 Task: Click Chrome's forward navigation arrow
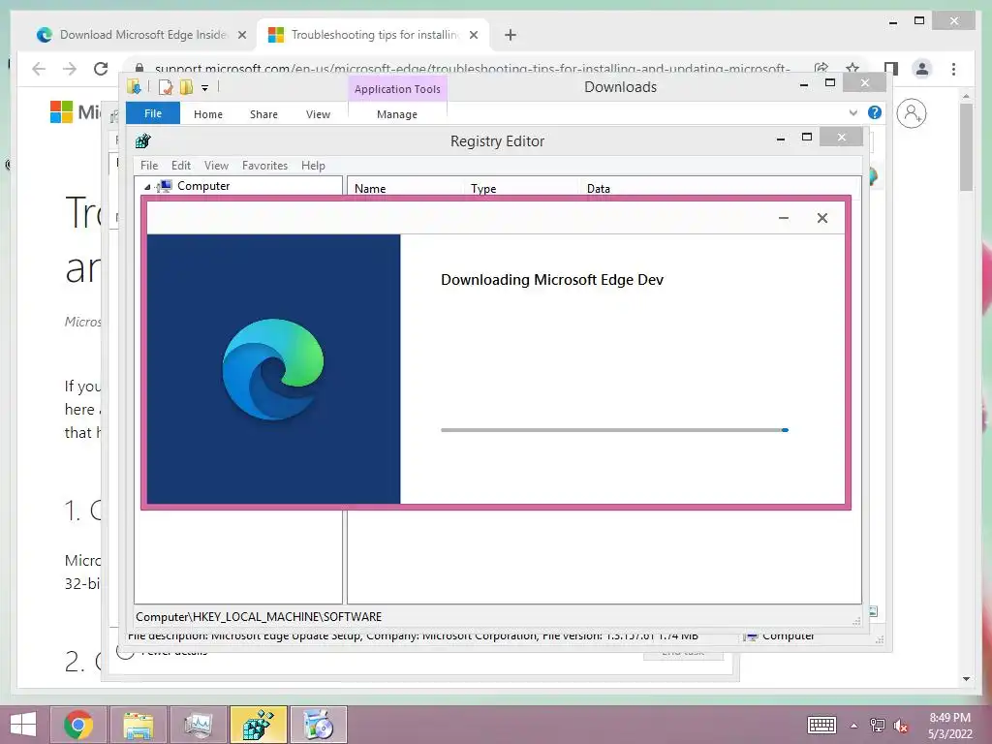click(70, 69)
